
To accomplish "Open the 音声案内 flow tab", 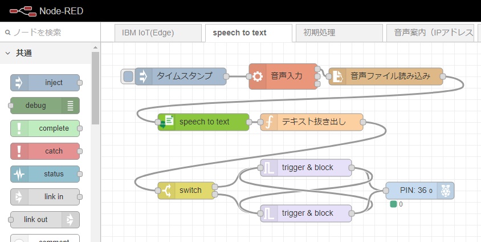I will 430,33.
